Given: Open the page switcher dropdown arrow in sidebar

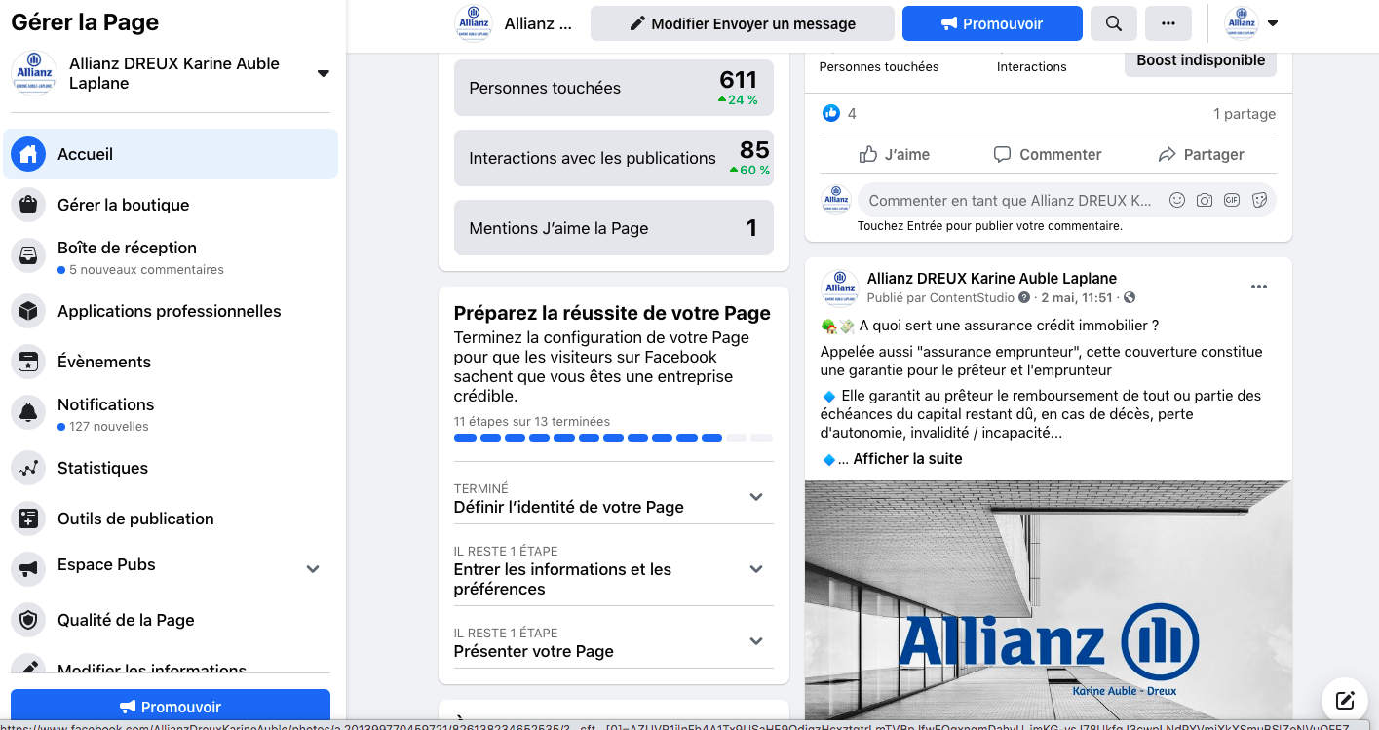Looking at the screenshot, I should point(324,73).
